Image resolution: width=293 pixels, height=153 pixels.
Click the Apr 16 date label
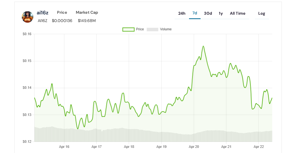point(64,147)
